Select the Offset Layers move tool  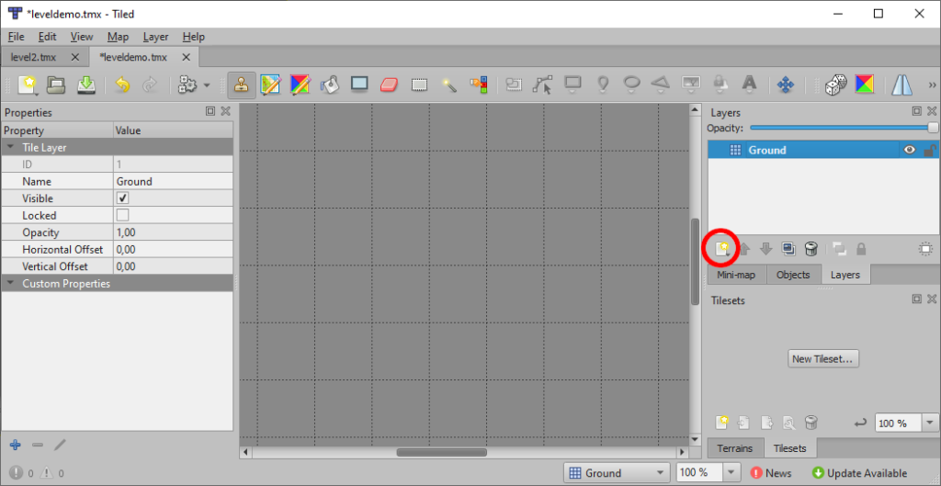785,85
